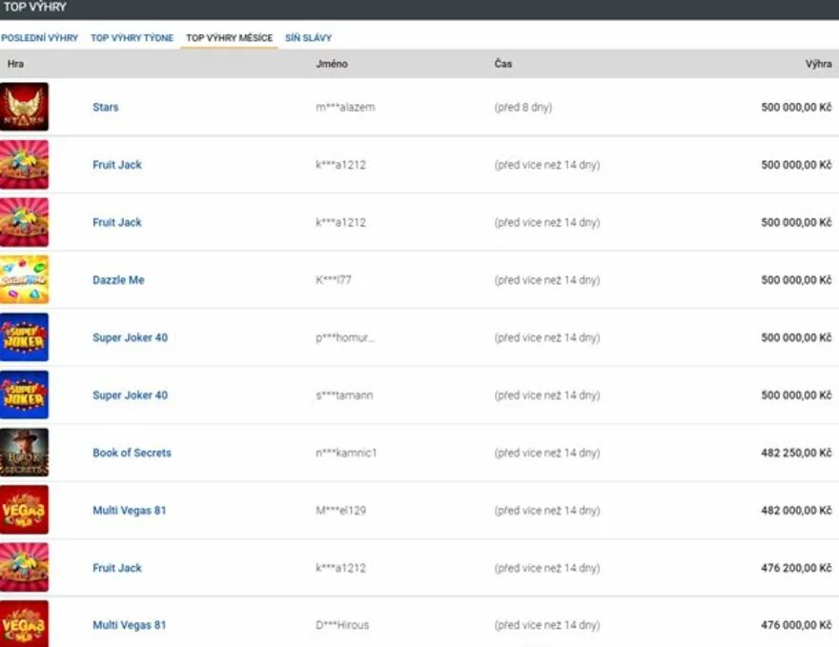
Task: Open the Dazzle Me game link
Action: [118, 279]
